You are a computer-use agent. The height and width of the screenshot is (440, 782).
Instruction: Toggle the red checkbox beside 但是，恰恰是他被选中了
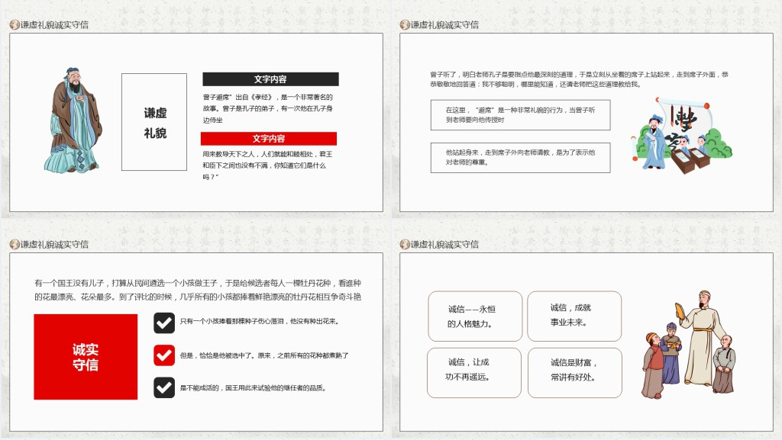[164, 355]
